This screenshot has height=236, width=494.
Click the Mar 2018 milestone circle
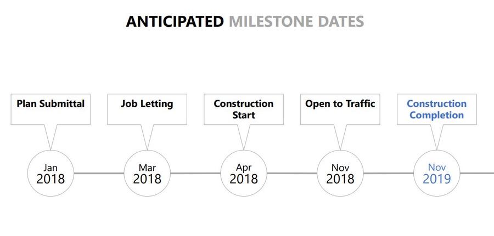coord(147,173)
